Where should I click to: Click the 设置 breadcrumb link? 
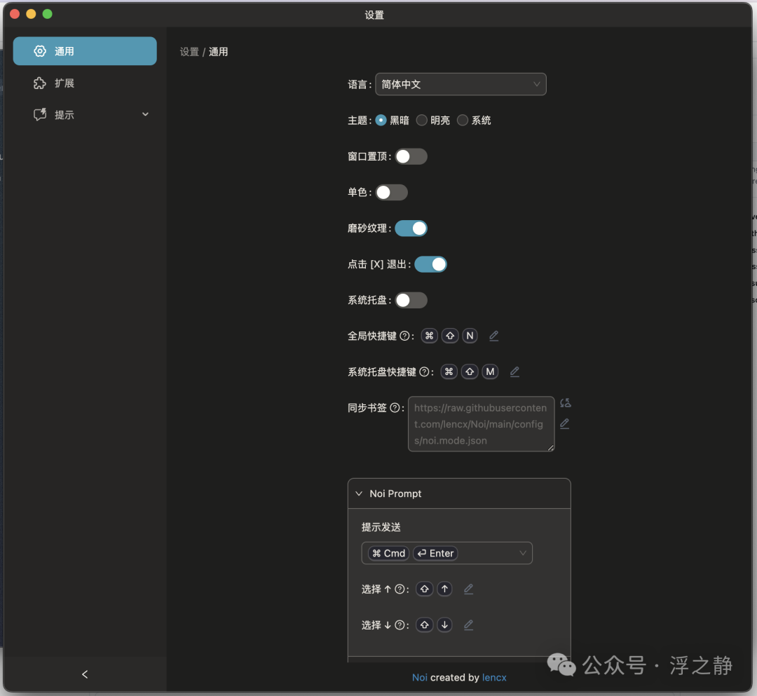(189, 52)
